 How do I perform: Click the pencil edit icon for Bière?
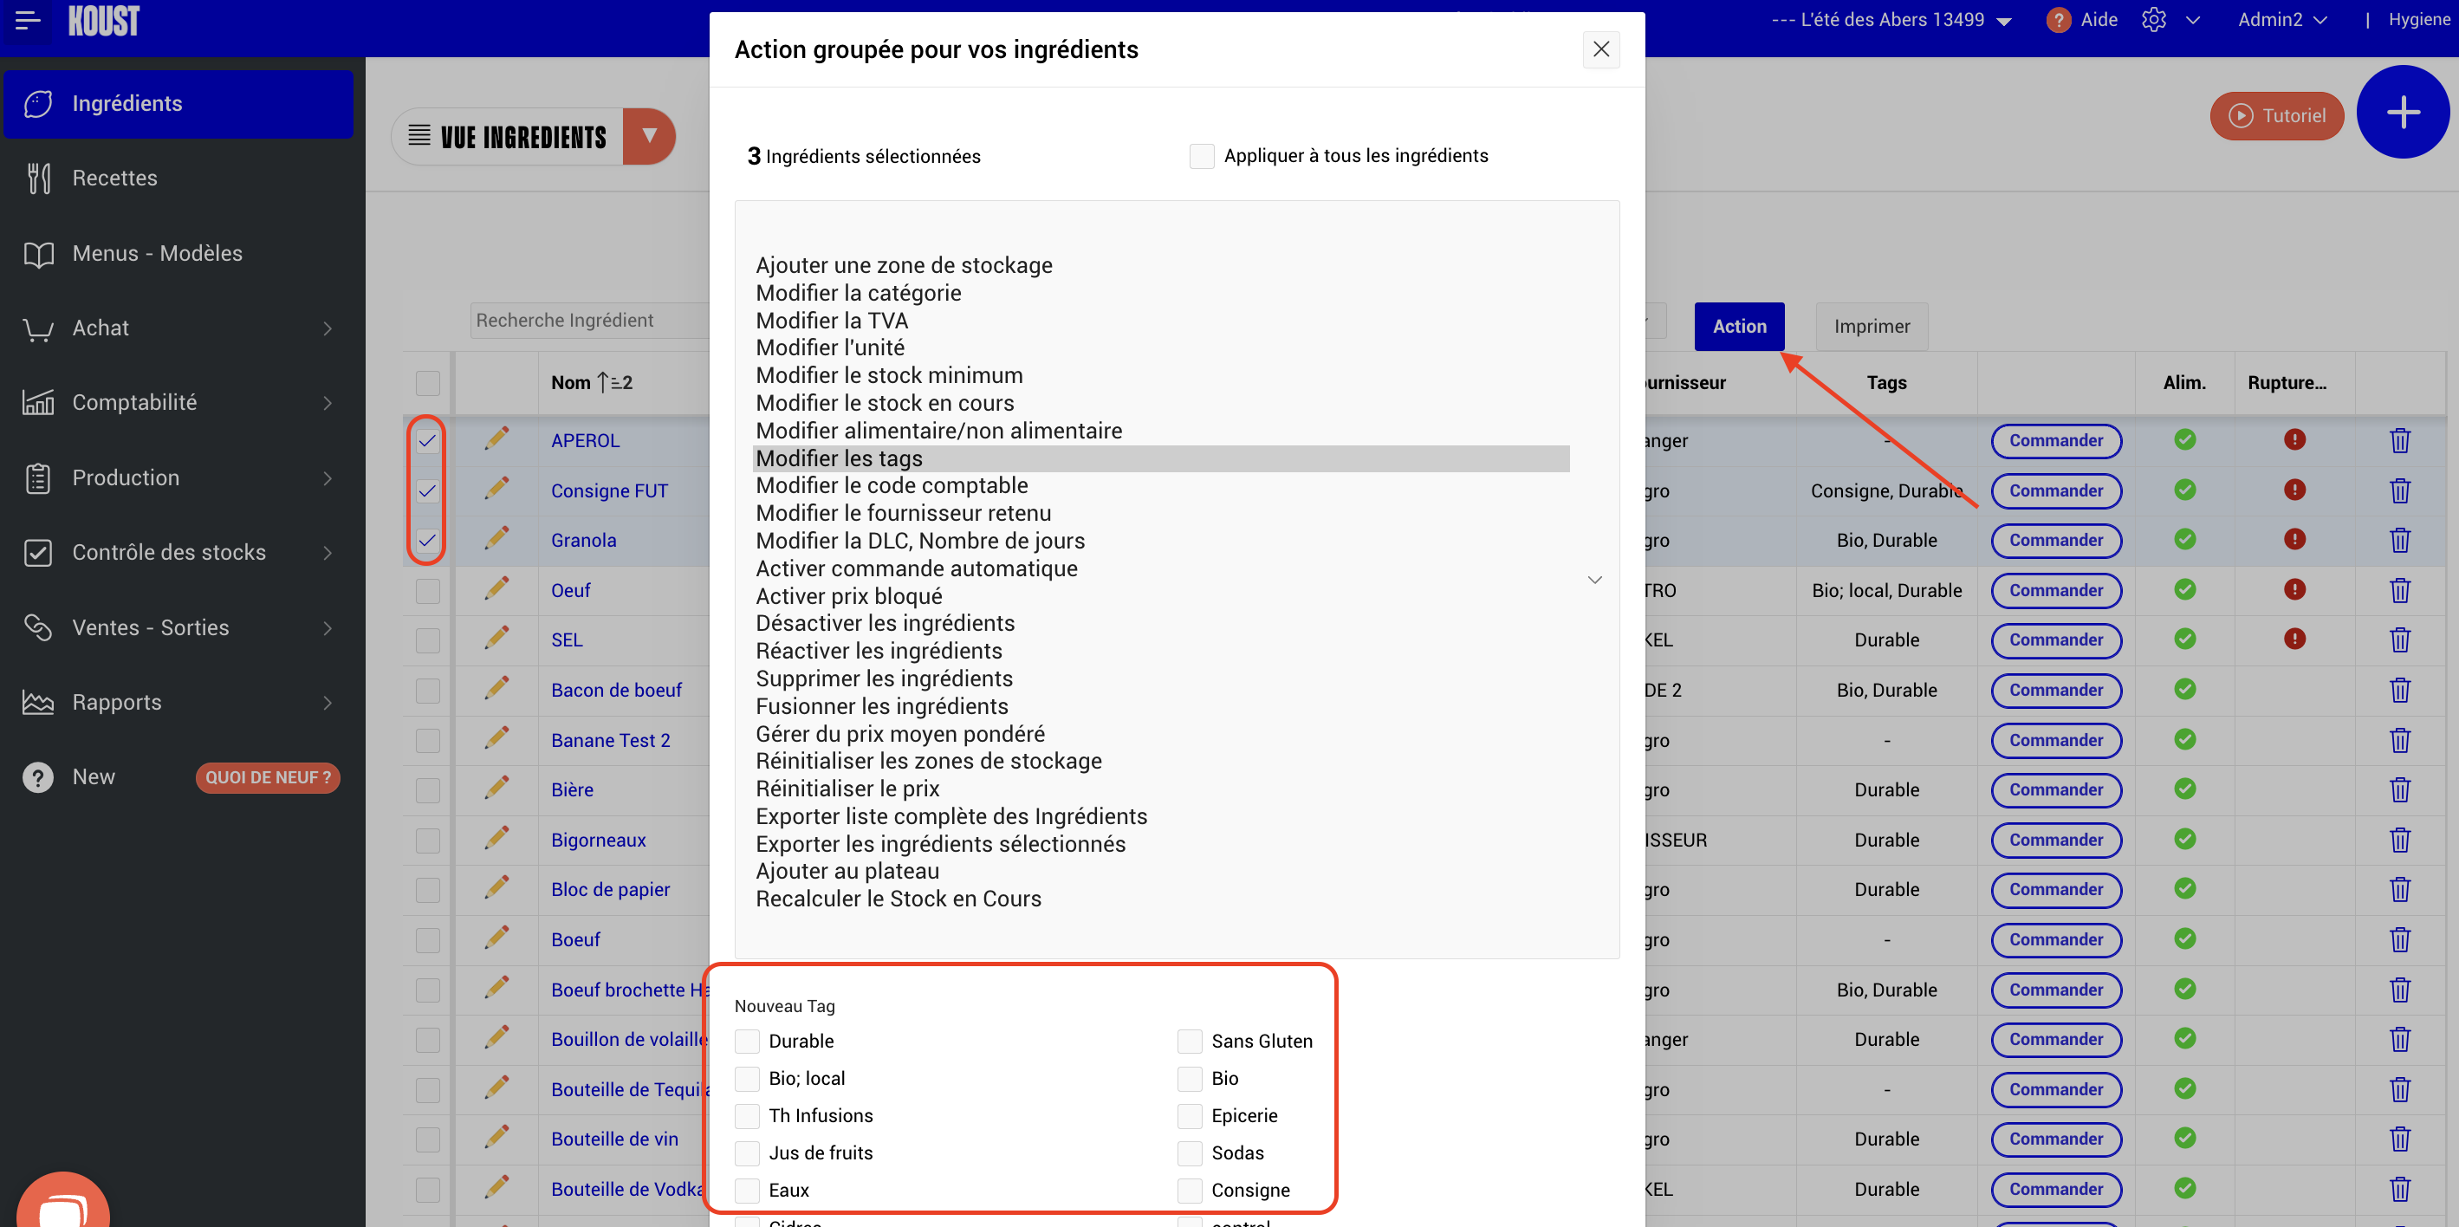point(496,788)
